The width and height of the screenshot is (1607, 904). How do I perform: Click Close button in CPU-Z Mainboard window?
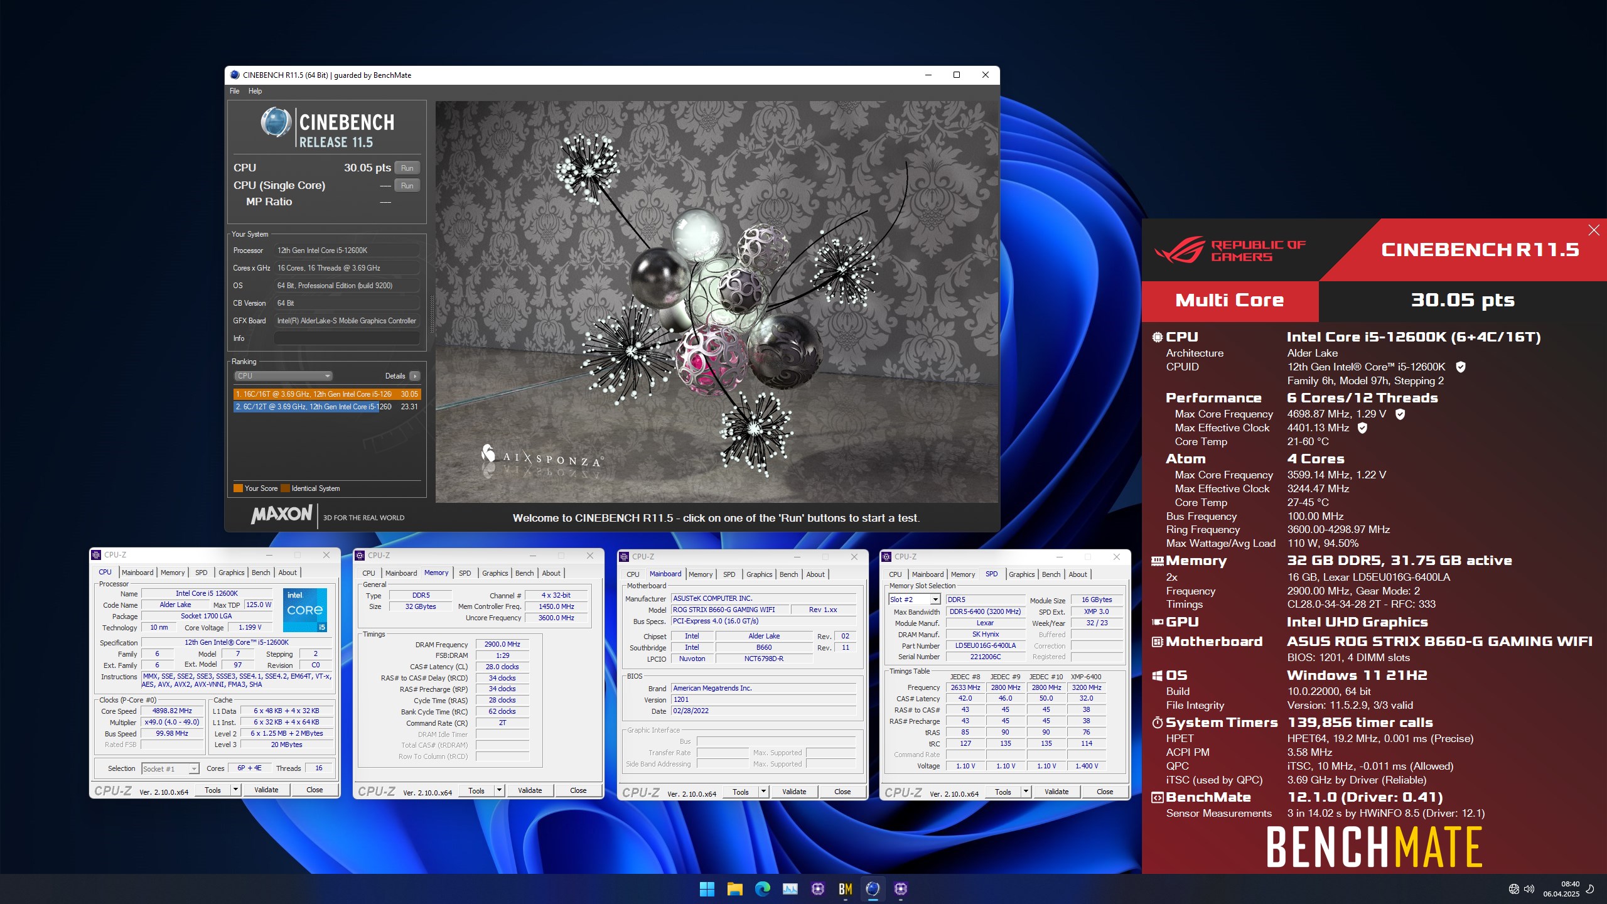point(842,792)
